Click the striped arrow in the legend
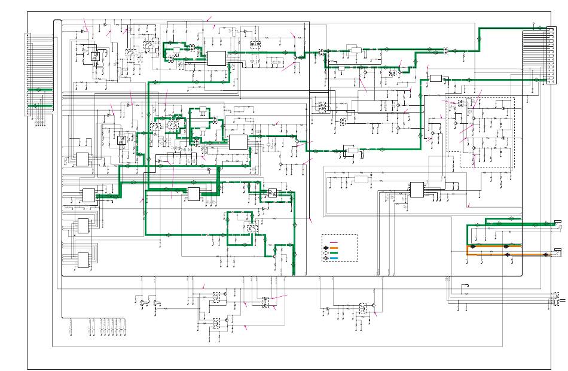This screenshot has height=371, width=568. click(326, 259)
